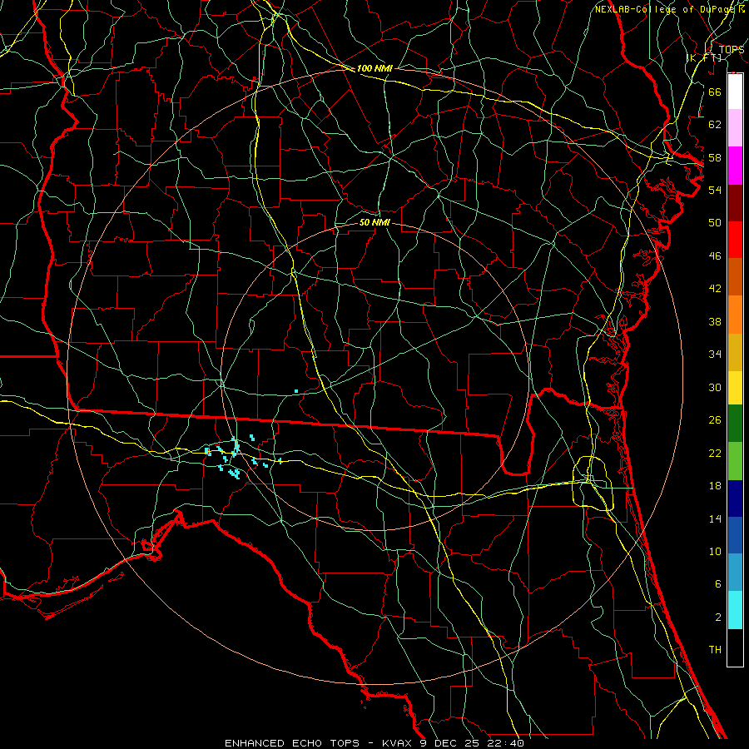Screen dimensions: 749x749
Task: Click the lone cyan echo pixel north of state line
Action: 296,391
